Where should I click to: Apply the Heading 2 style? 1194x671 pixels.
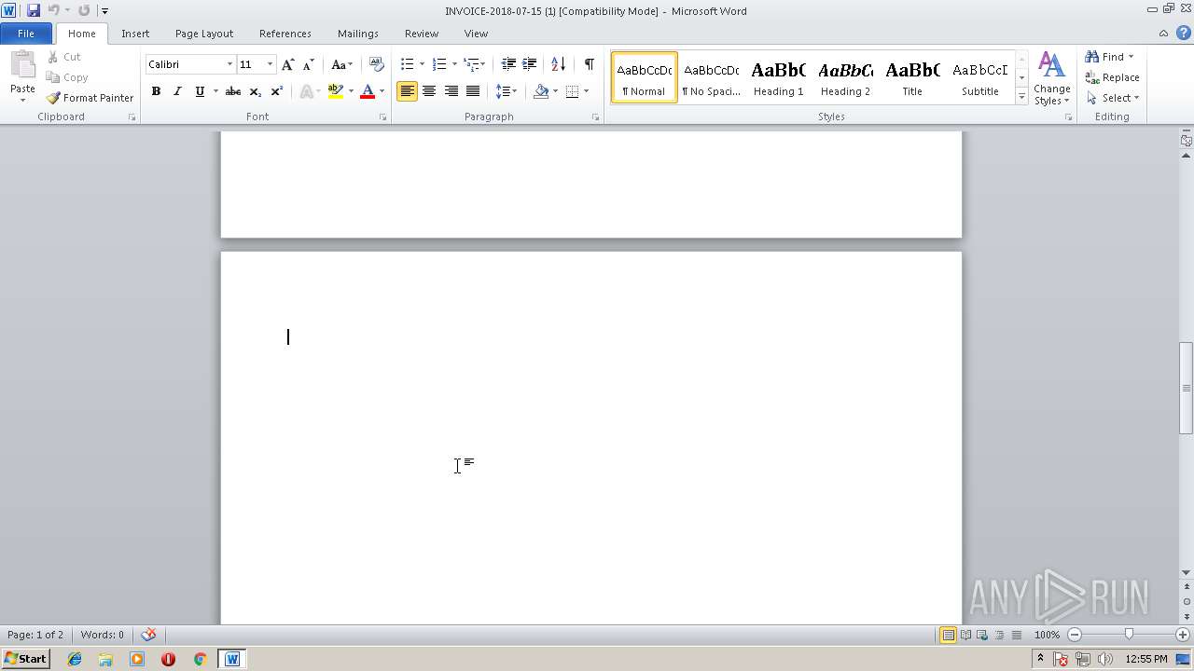[x=845, y=77]
